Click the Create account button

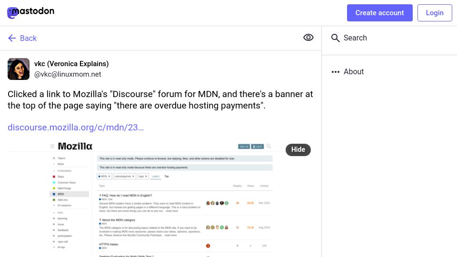coord(379,13)
